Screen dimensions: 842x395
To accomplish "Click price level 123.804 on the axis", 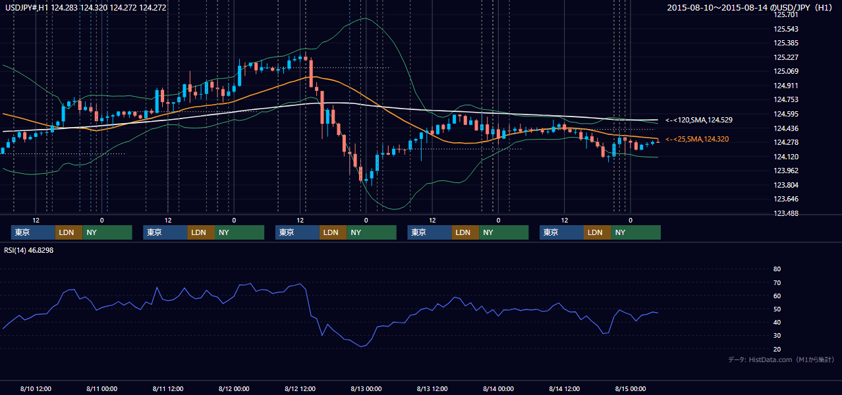I will pos(786,185).
